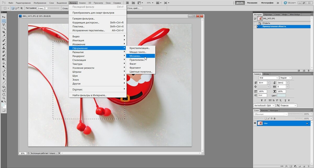Open Английский: США language dropdown
Viewport: 314px width, 168px height.
click(264, 105)
